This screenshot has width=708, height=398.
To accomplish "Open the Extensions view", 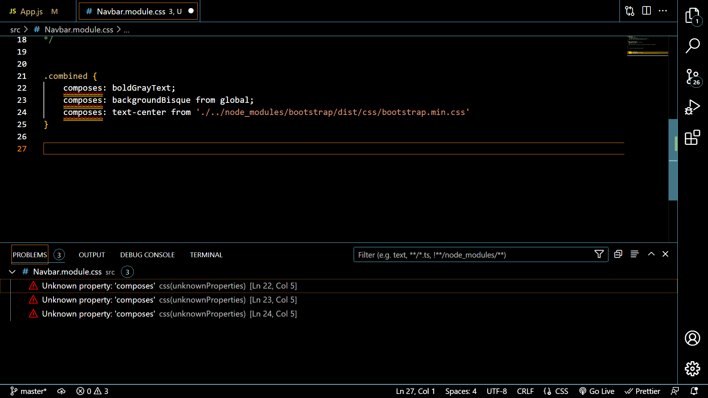I will [x=693, y=137].
